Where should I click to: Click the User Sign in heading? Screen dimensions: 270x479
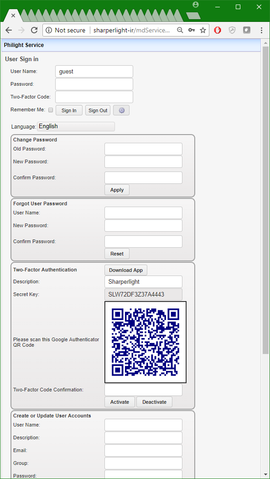tap(22, 59)
